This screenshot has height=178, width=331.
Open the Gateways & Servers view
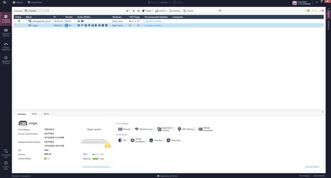[6, 19]
